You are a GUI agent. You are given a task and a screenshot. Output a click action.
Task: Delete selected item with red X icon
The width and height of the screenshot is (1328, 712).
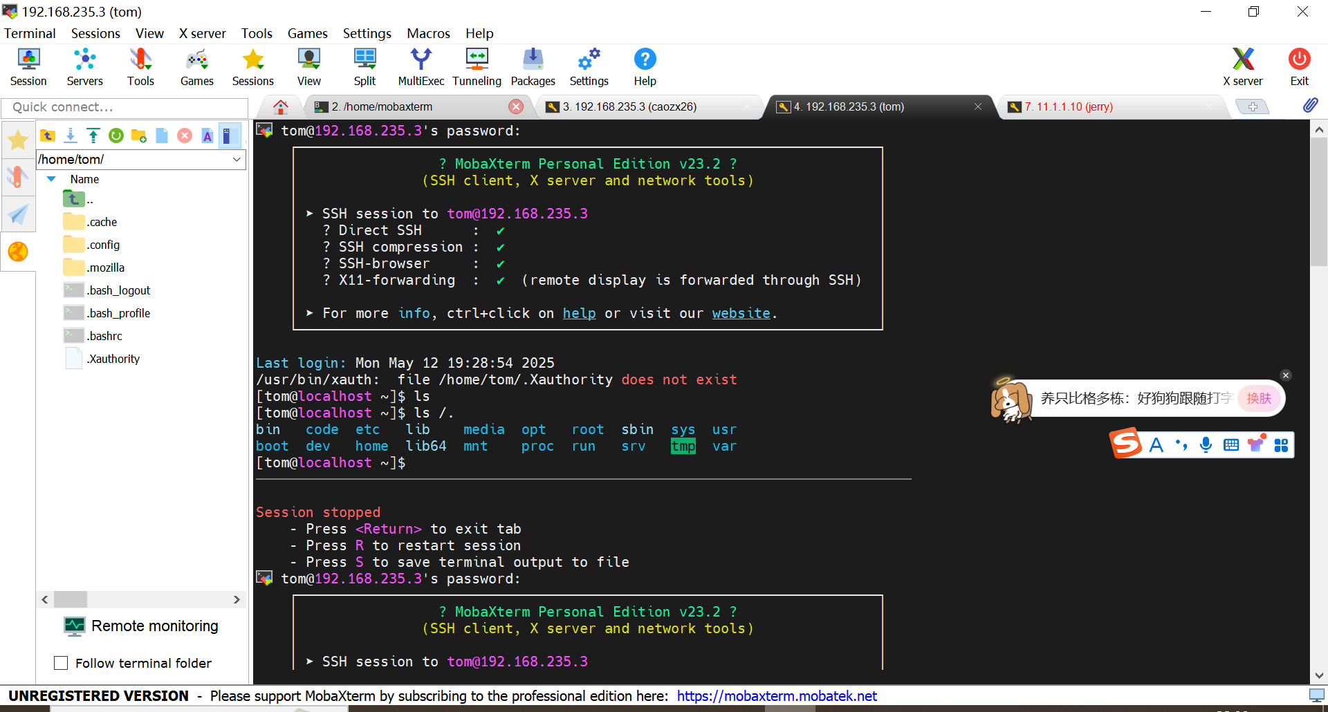[x=185, y=135]
